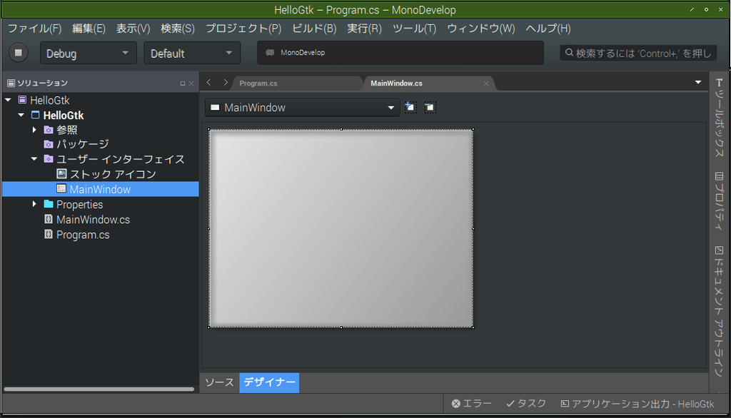This screenshot has height=418, width=731.
Task: Click the Program.cs file icon
Action: [x=49, y=234]
